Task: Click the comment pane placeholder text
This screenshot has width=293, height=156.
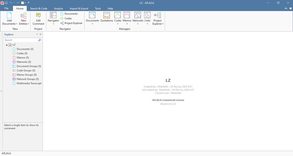Action: [x=21, y=127]
